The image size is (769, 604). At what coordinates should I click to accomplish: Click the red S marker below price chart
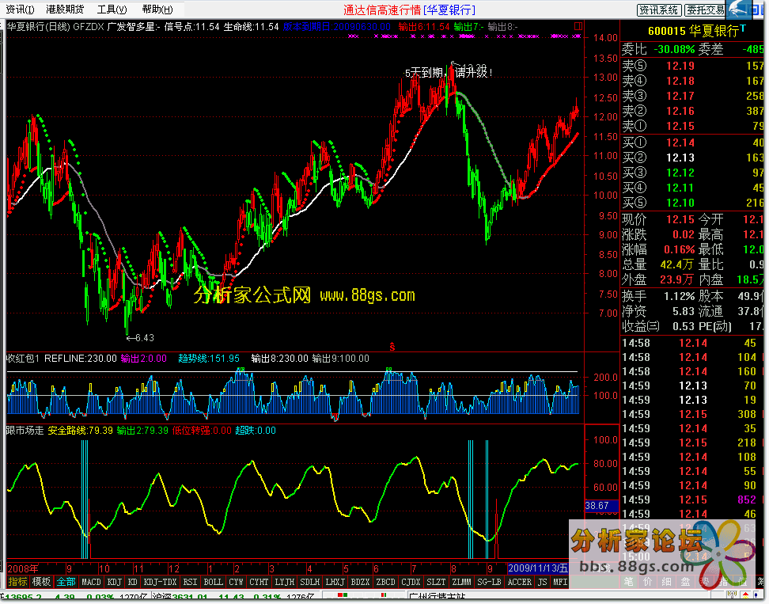[392, 348]
